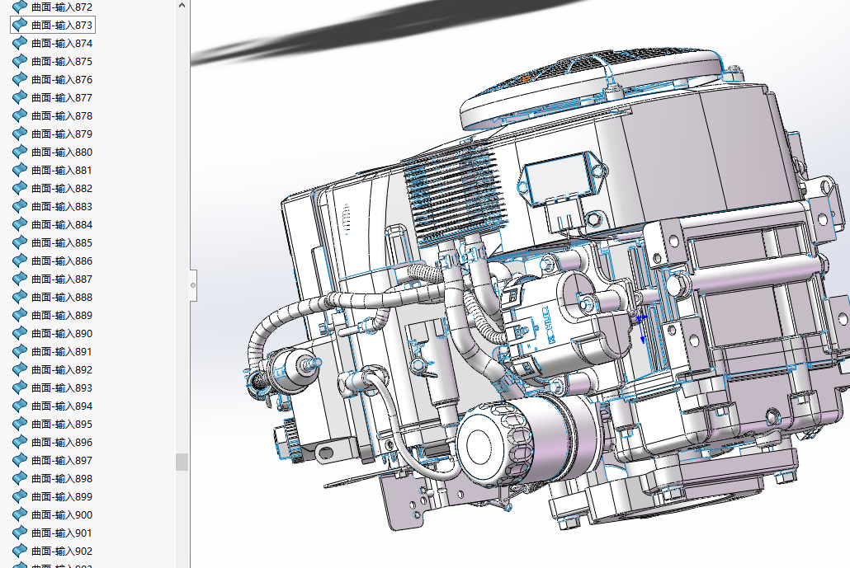Pick 曲面-输入895 from the feature list
Screen dimensions: 850x568
[x=61, y=424]
